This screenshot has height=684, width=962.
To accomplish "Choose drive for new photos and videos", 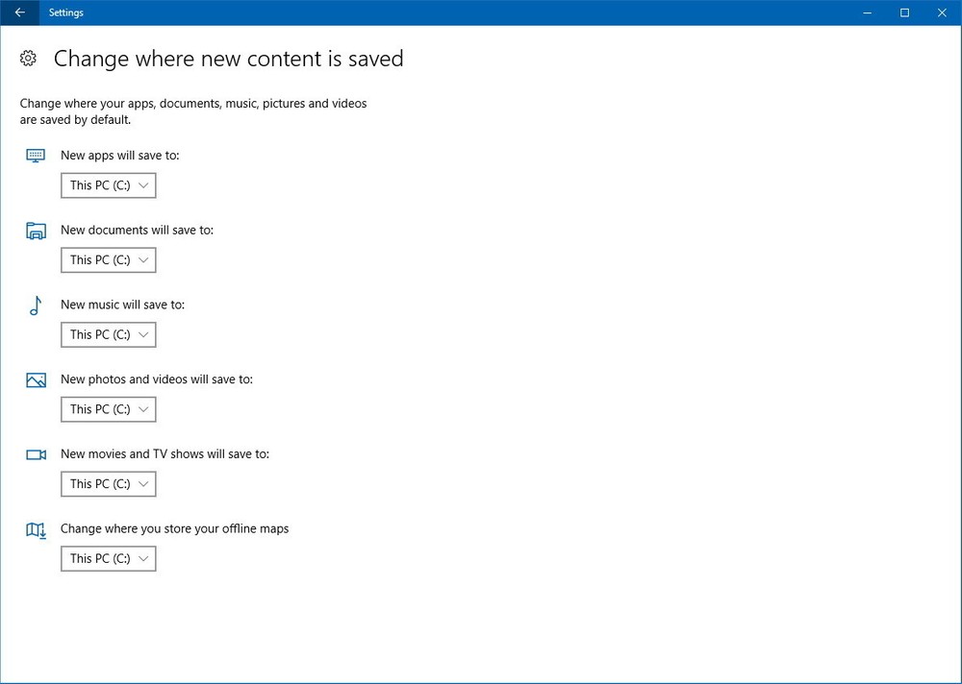I will 108,409.
